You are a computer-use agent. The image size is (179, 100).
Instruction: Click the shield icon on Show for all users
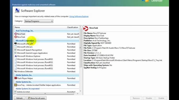tap(29, 98)
